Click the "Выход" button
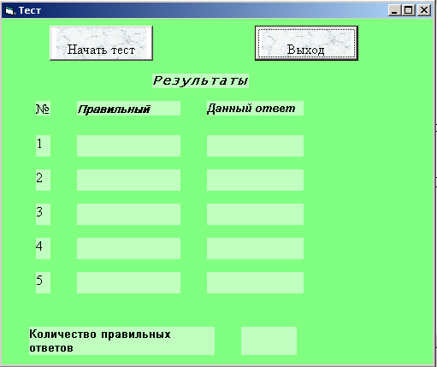Screen dimensions: 437x367 pyautogui.click(x=306, y=43)
